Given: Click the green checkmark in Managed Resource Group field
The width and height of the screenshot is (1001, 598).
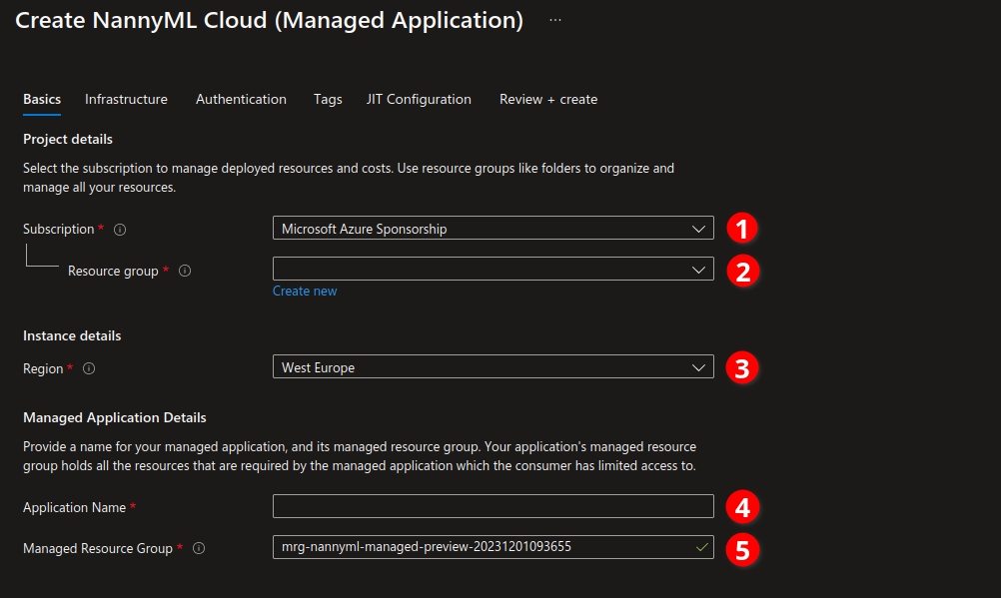Looking at the screenshot, I should tap(701, 547).
